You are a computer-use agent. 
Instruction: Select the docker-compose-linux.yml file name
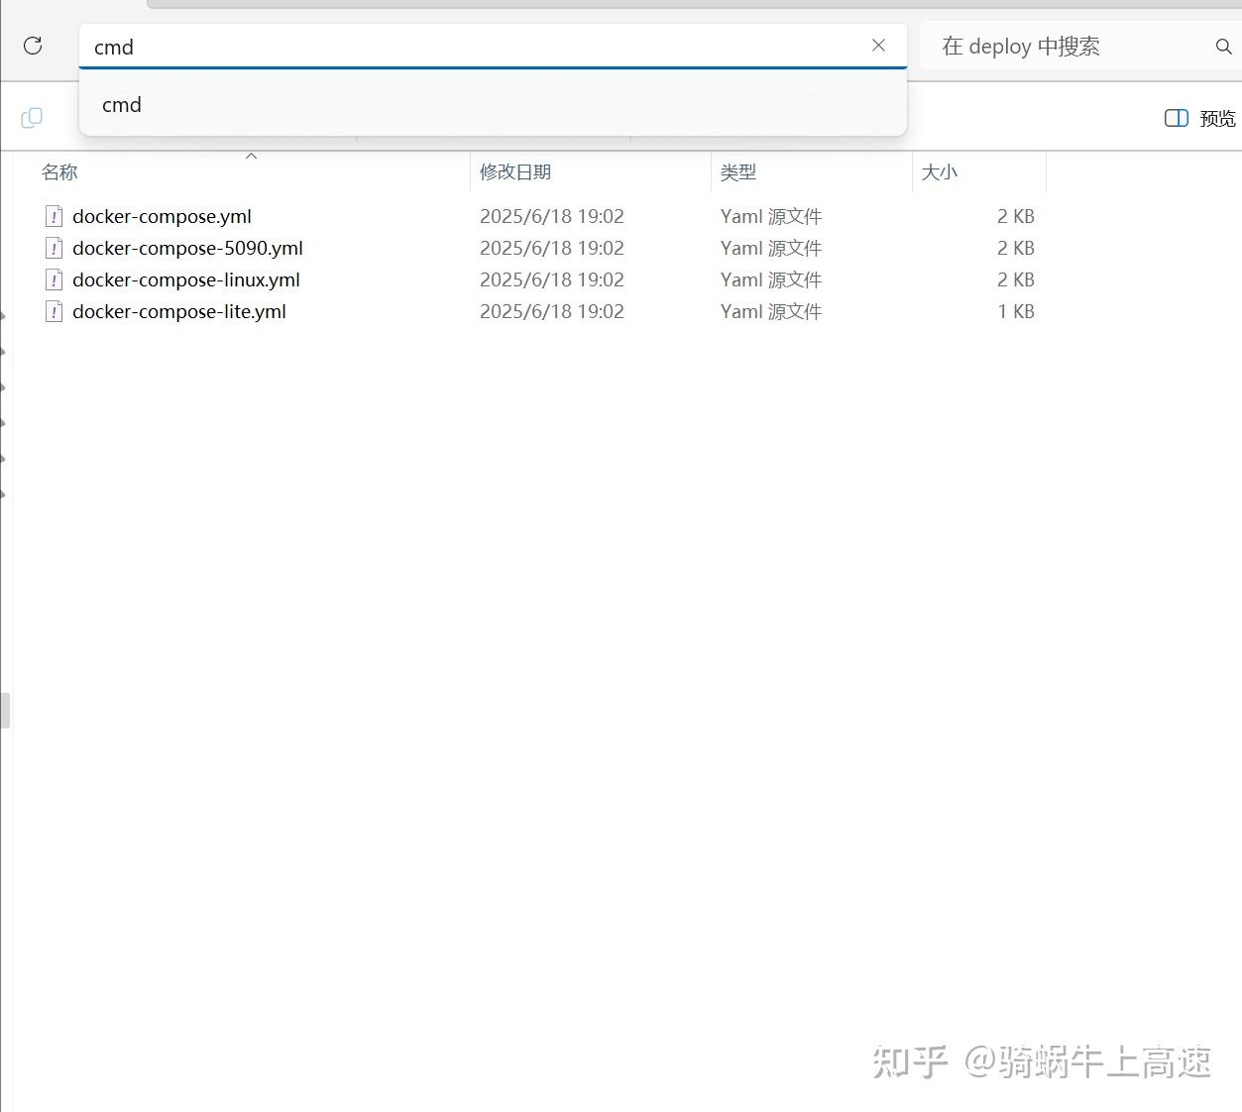(x=186, y=280)
